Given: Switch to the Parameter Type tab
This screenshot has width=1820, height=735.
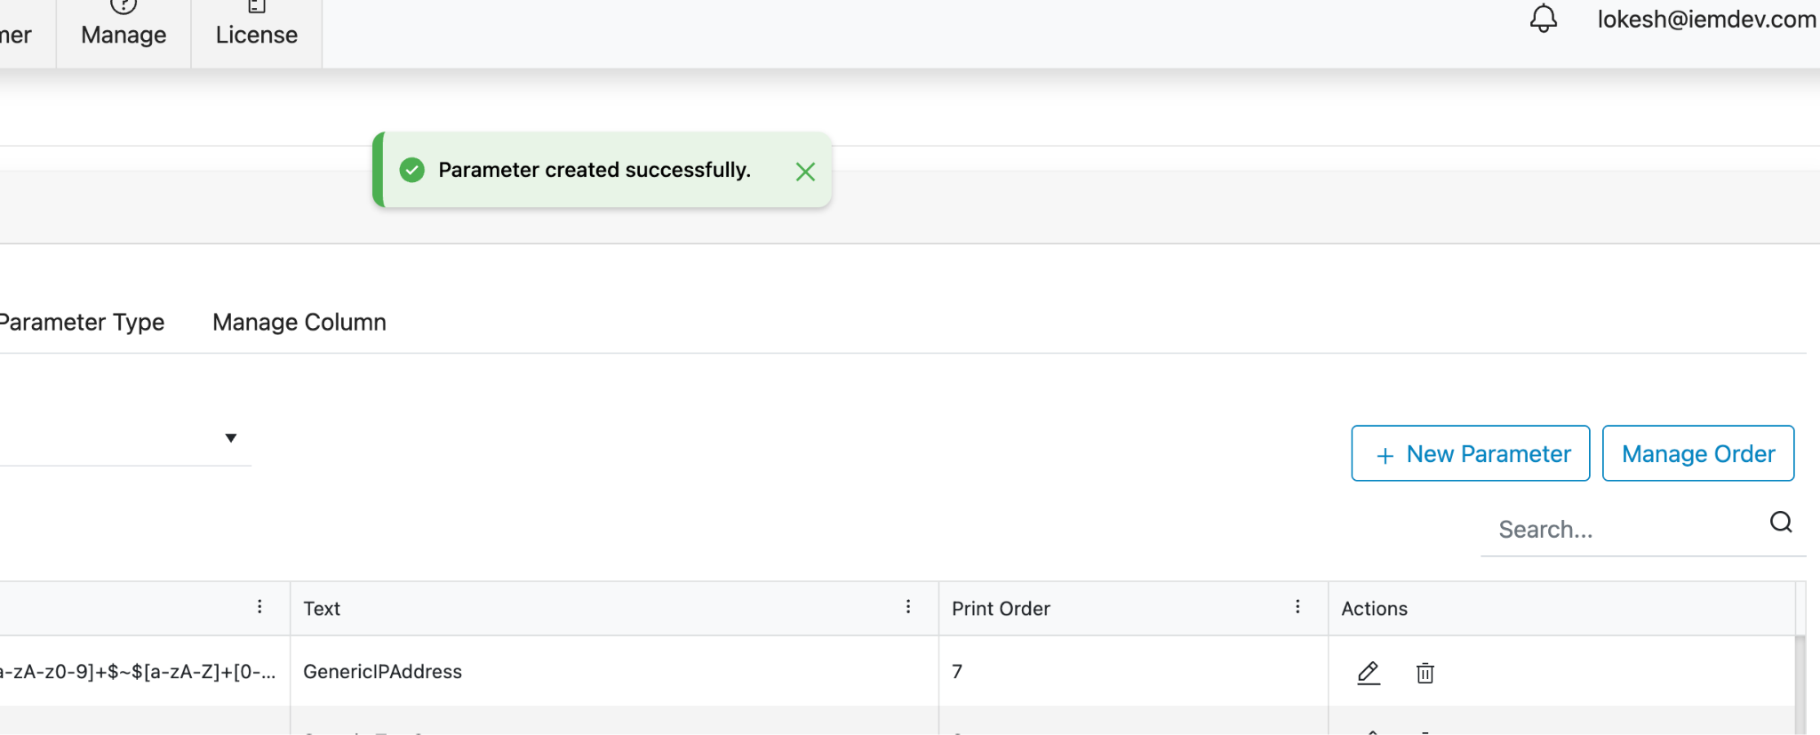Looking at the screenshot, I should 82,322.
